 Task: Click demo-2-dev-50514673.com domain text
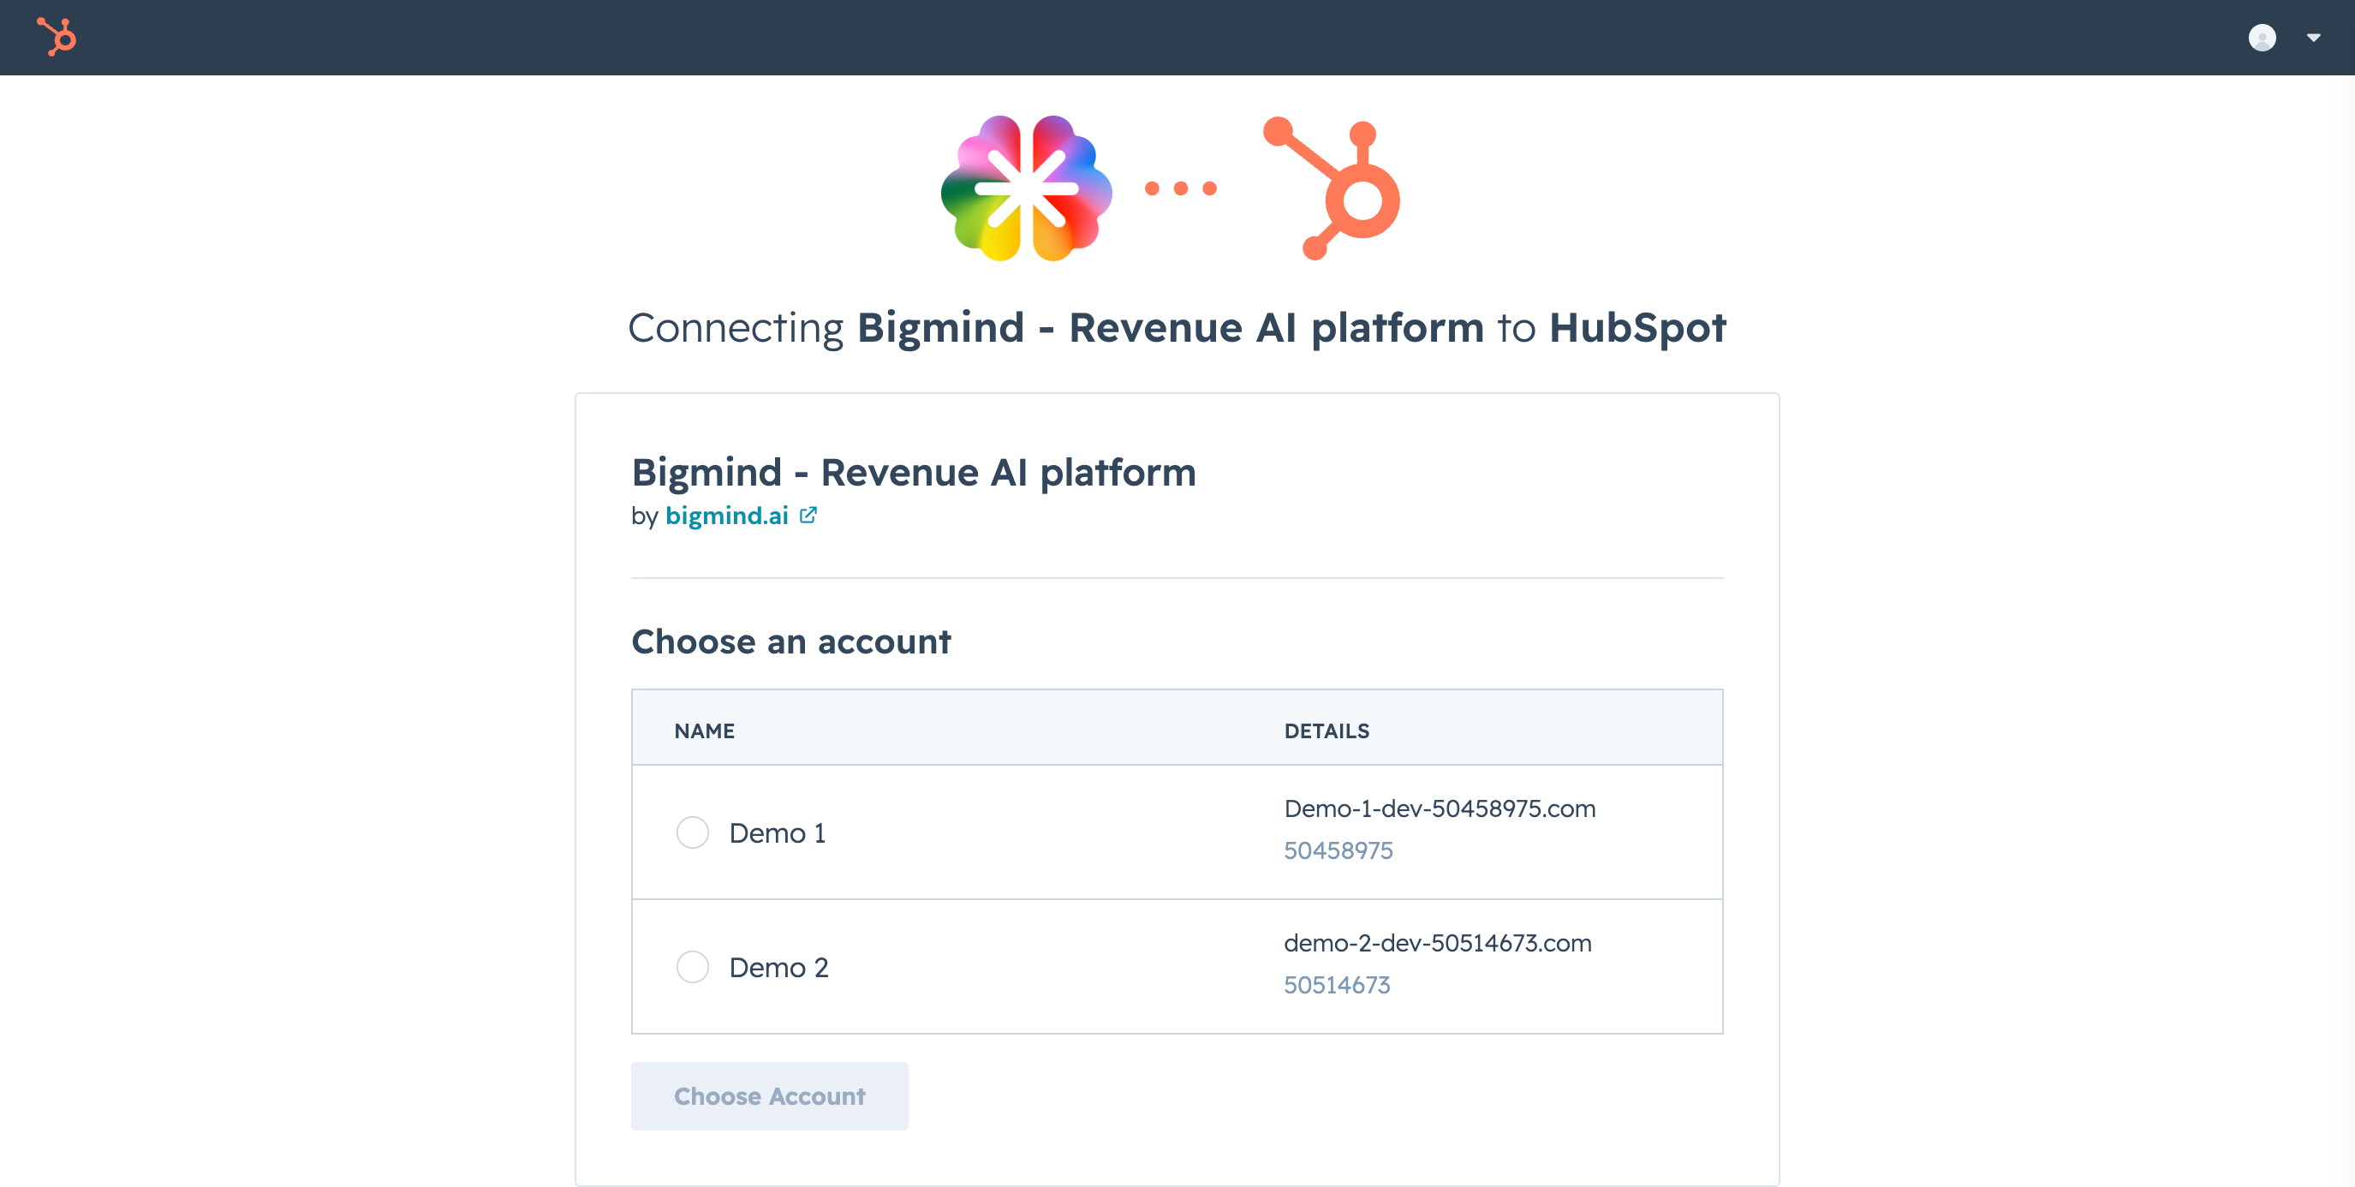pos(1437,943)
